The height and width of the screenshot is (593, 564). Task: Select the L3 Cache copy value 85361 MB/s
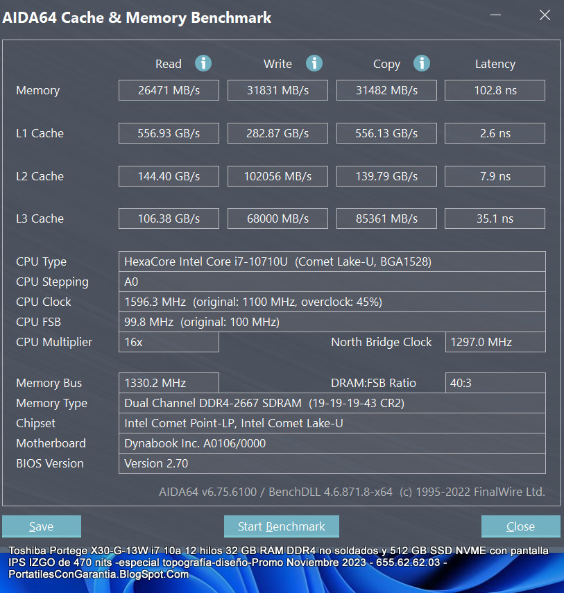click(386, 218)
